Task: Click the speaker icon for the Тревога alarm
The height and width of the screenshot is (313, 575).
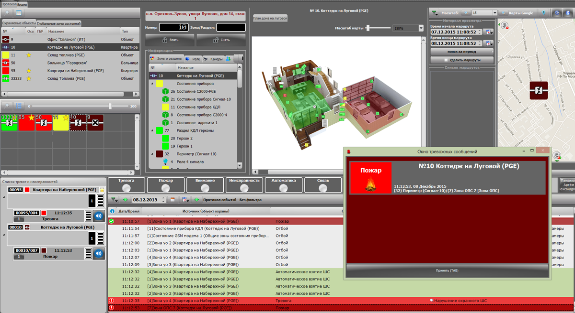Action: [99, 216]
